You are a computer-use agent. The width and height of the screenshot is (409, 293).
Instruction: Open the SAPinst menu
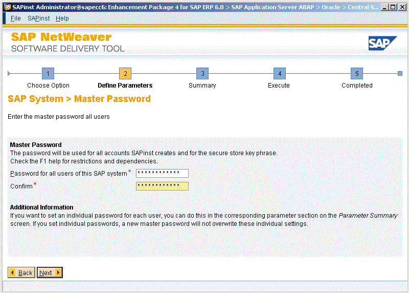38,18
